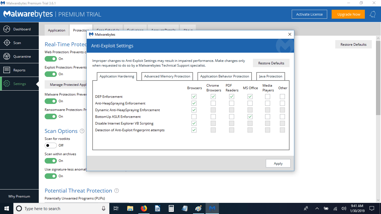Uncheck DEP Enforcement for Chrome Browsers
The height and width of the screenshot is (214, 381).
coord(213,97)
